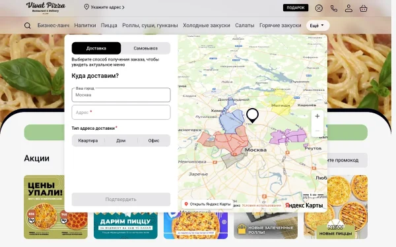Open the Горячие закуски category
Viewport: 396px width, 247px height.
click(280, 26)
